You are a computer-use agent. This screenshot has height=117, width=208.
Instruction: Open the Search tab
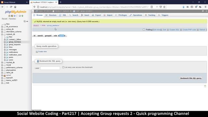(x=74, y=15)
